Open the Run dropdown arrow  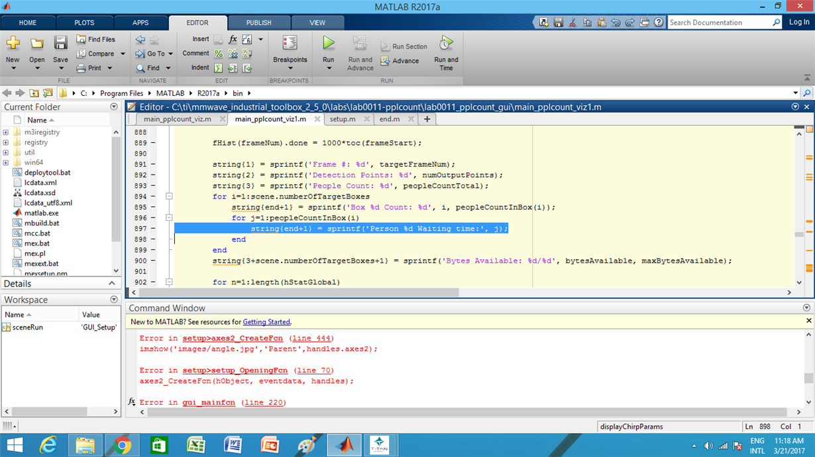(328, 68)
